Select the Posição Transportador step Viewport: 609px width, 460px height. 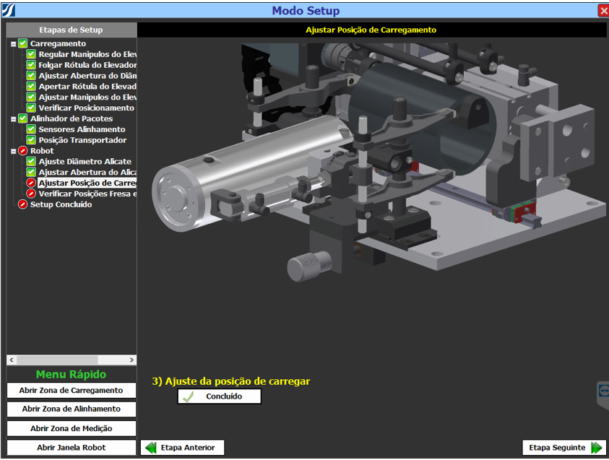click(x=82, y=140)
